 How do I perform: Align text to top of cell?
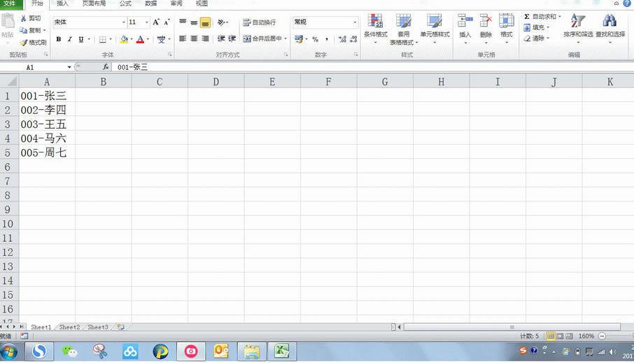pos(183,22)
